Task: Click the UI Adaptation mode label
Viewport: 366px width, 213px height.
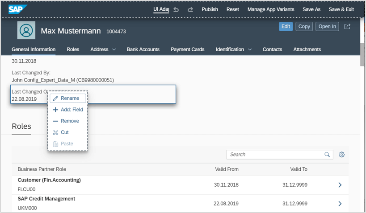Action: [x=161, y=9]
